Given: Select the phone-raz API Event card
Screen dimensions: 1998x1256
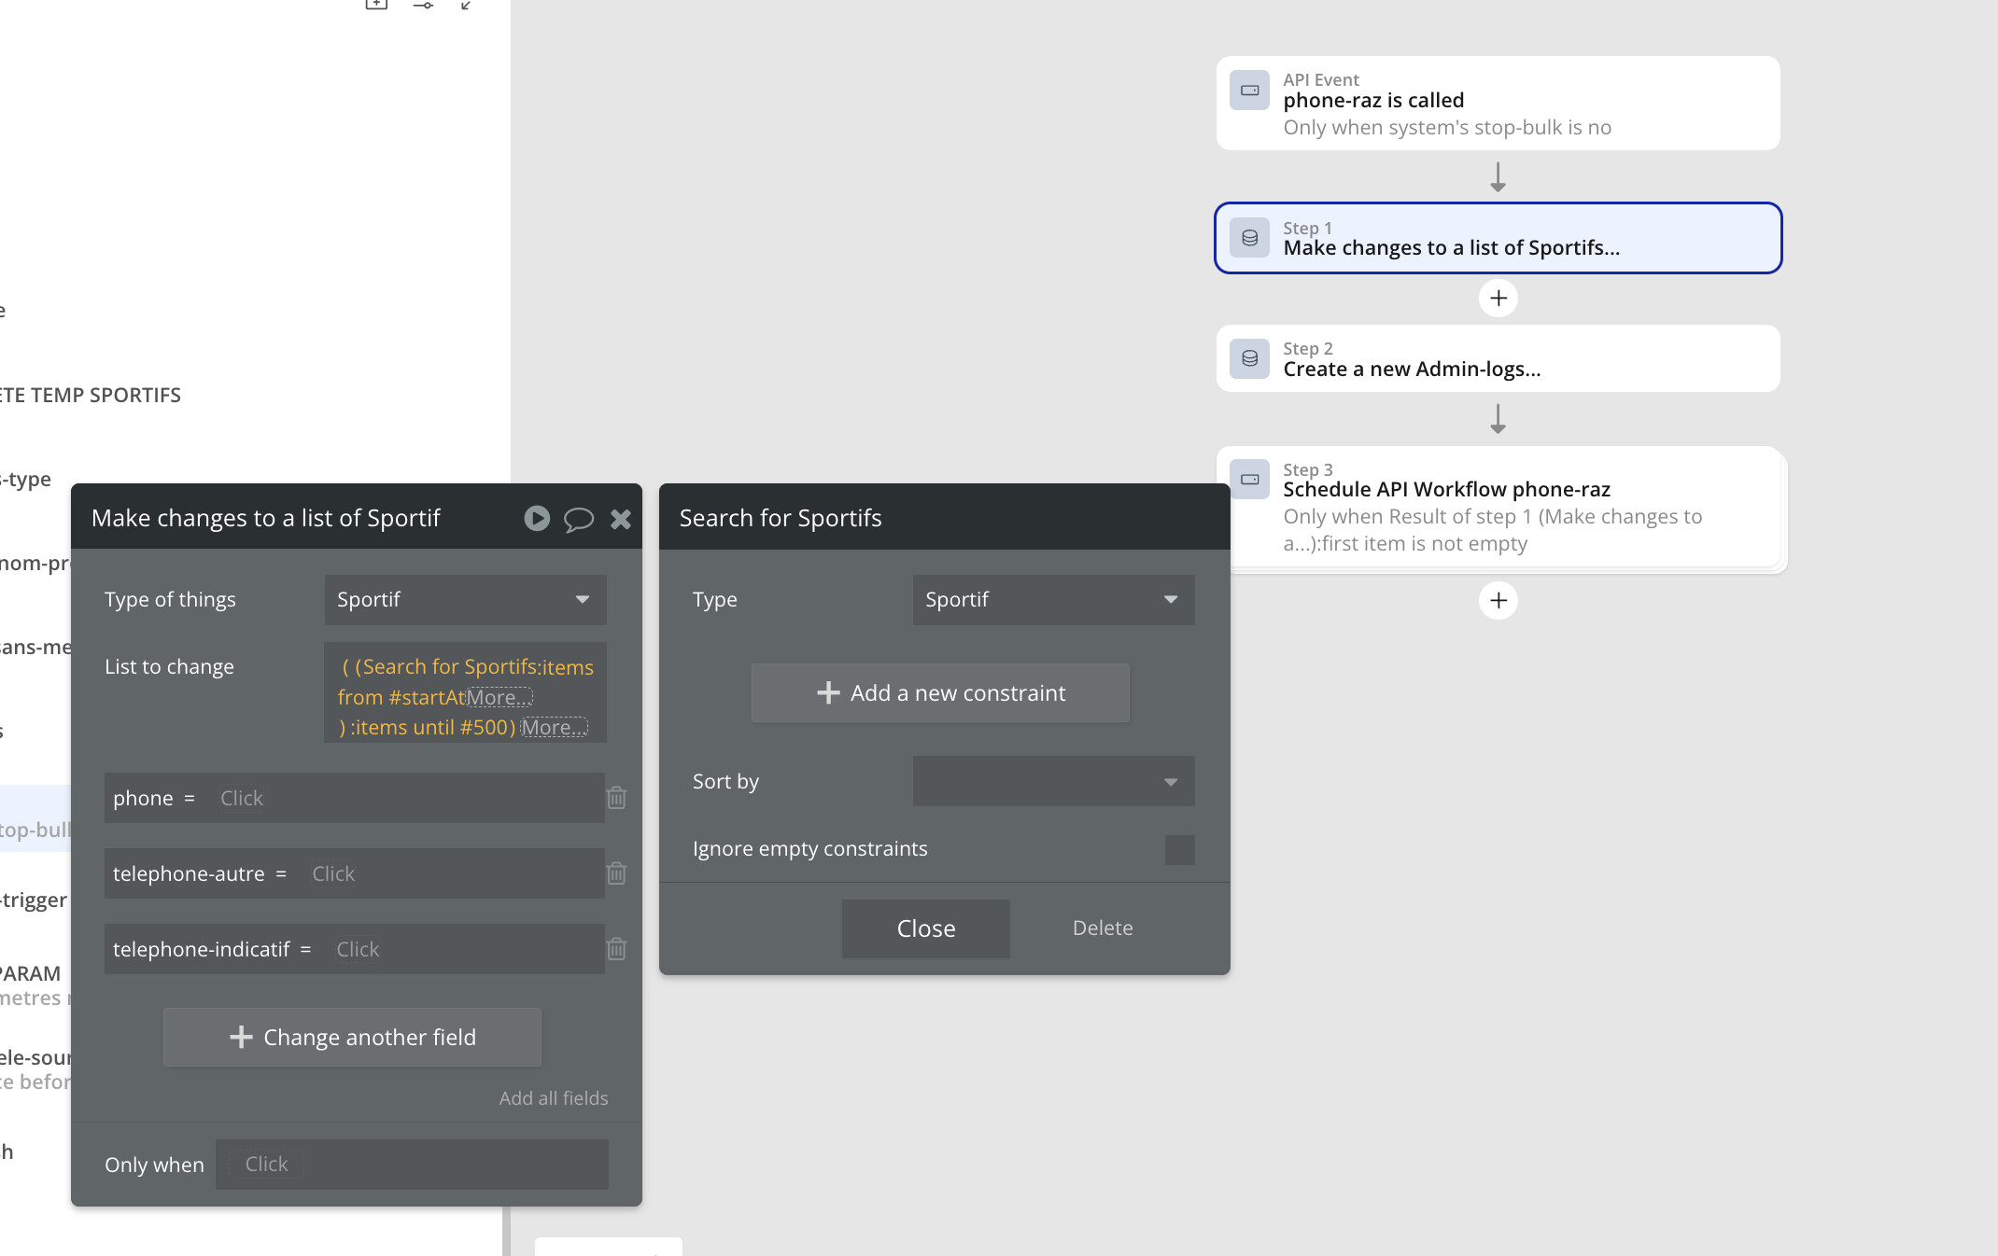Looking at the screenshot, I should click(1498, 103).
